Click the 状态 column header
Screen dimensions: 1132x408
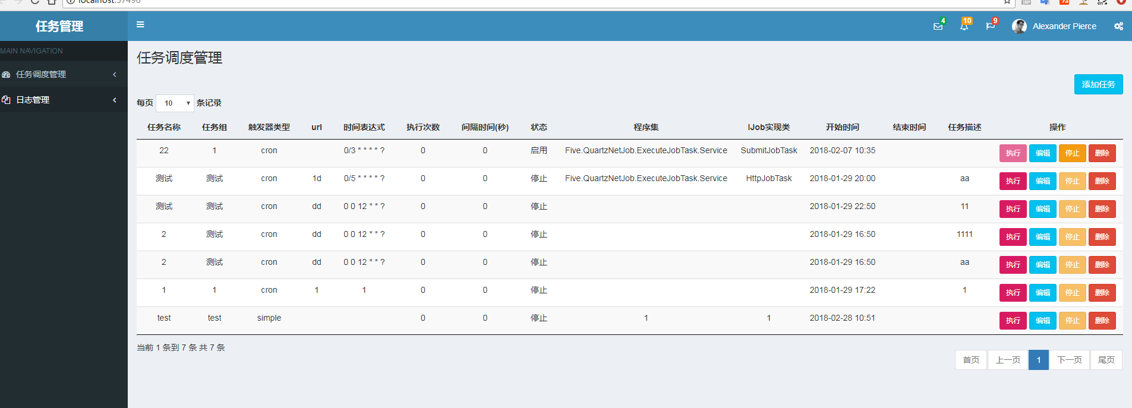pyautogui.click(x=539, y=127)
